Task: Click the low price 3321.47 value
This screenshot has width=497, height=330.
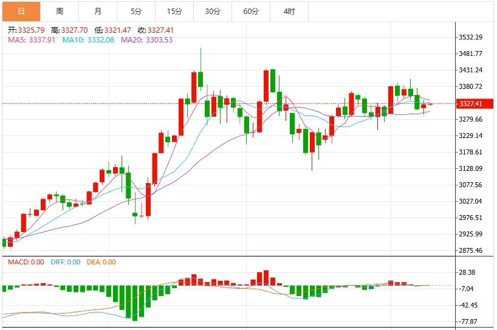Action: point(118,30)
